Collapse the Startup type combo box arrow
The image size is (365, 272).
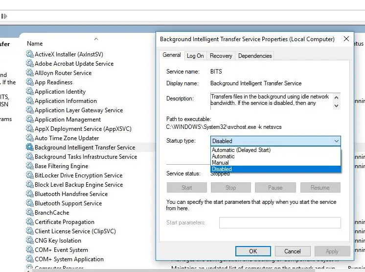[x=336, y=141]
